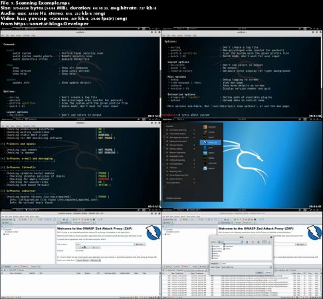323x299 pixels.
Task: Click the 'Enterprise options' heading in the terminal
Action: click(x=181, y=94)
